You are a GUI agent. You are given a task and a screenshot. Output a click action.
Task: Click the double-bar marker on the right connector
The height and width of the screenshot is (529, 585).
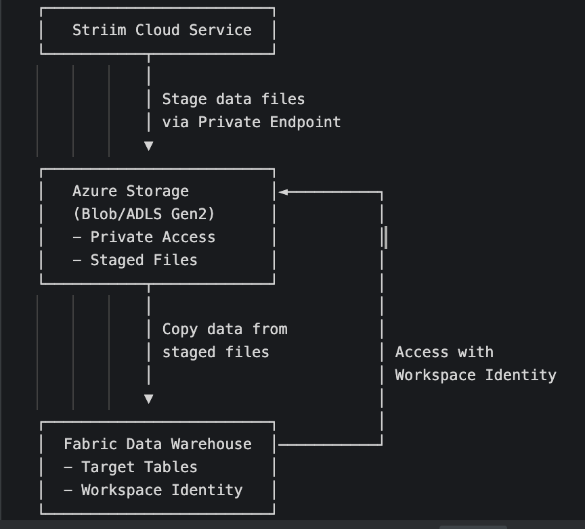(383, 237)
